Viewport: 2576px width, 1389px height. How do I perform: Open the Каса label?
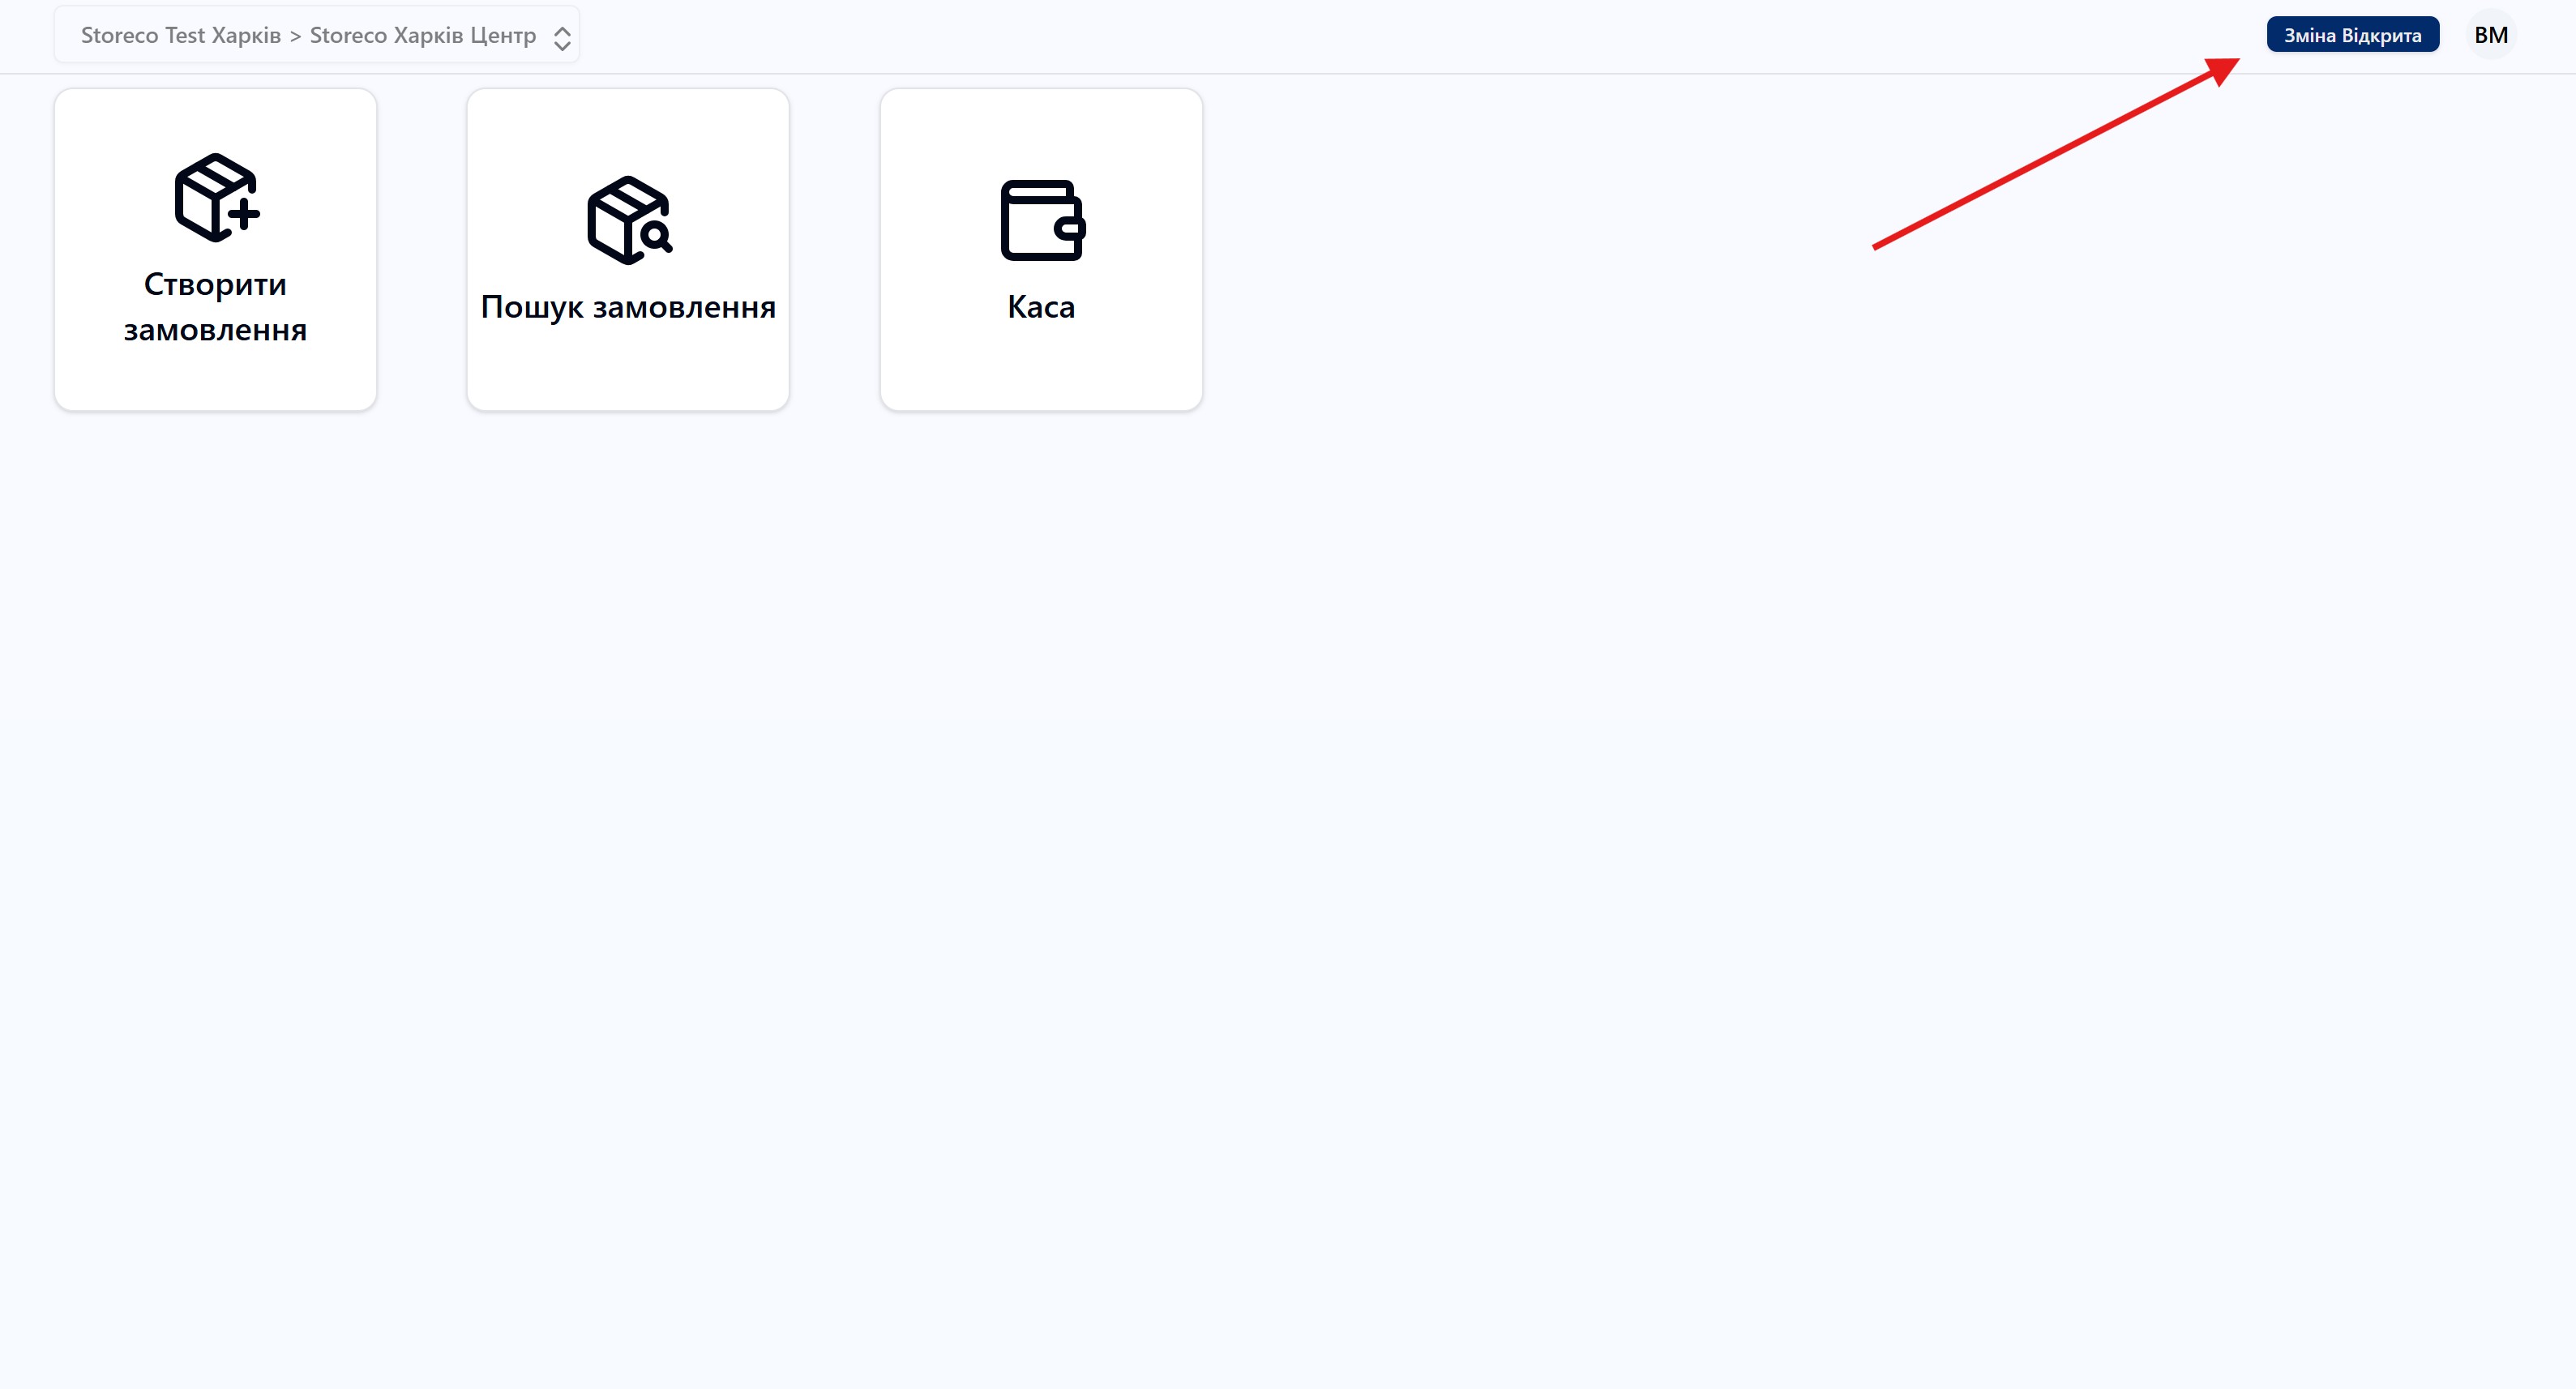(1041, 307)
